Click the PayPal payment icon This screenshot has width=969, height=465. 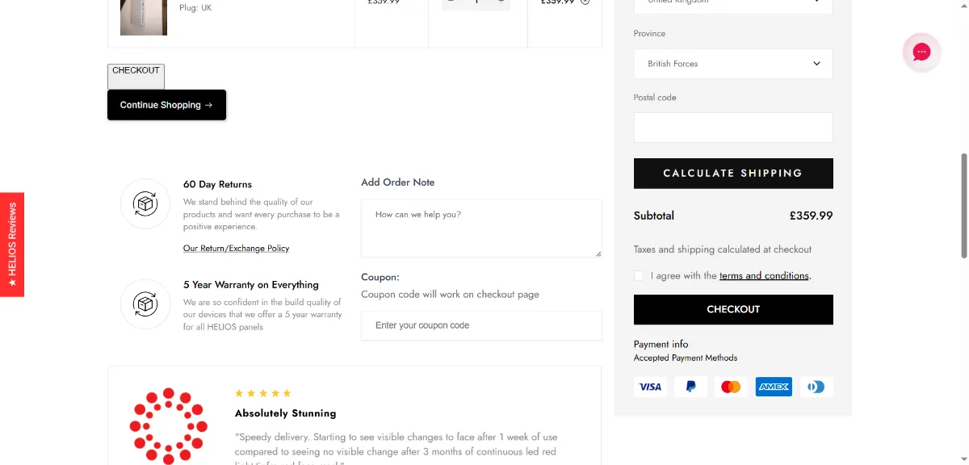coord(691,387)
